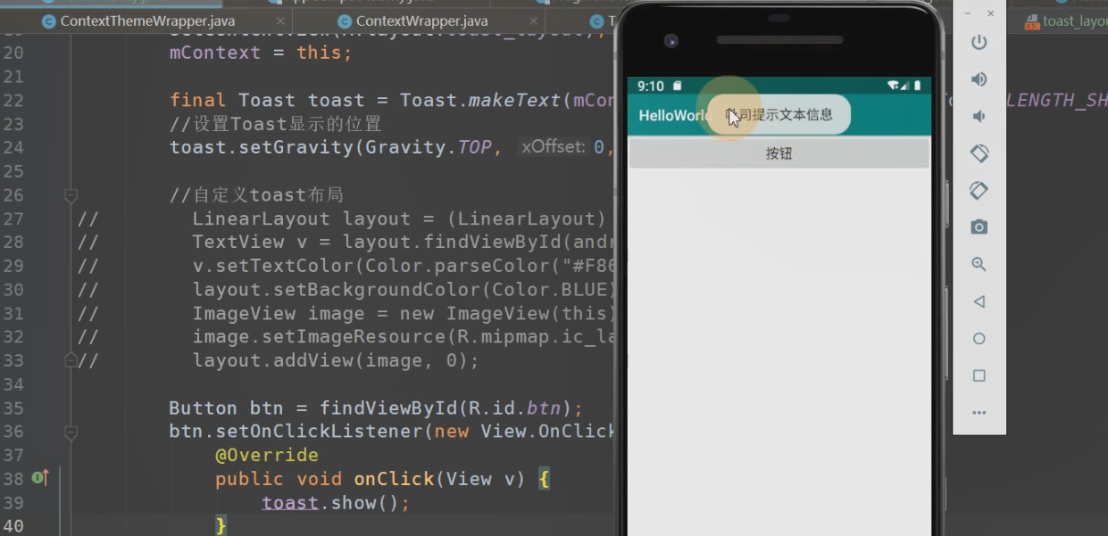Collapse the code fold marker at line 36
This screenshot has height=536, width=1108.
[x=71, y=432]
